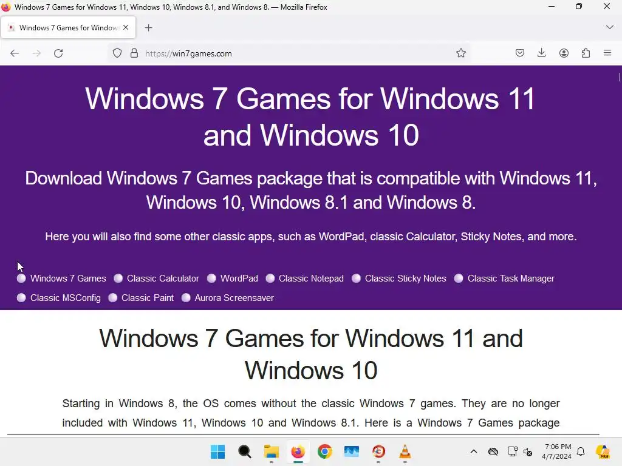The image size is (622, 466).
Task: Open the Classic Sticky Notes link
Action: point(405,279)
